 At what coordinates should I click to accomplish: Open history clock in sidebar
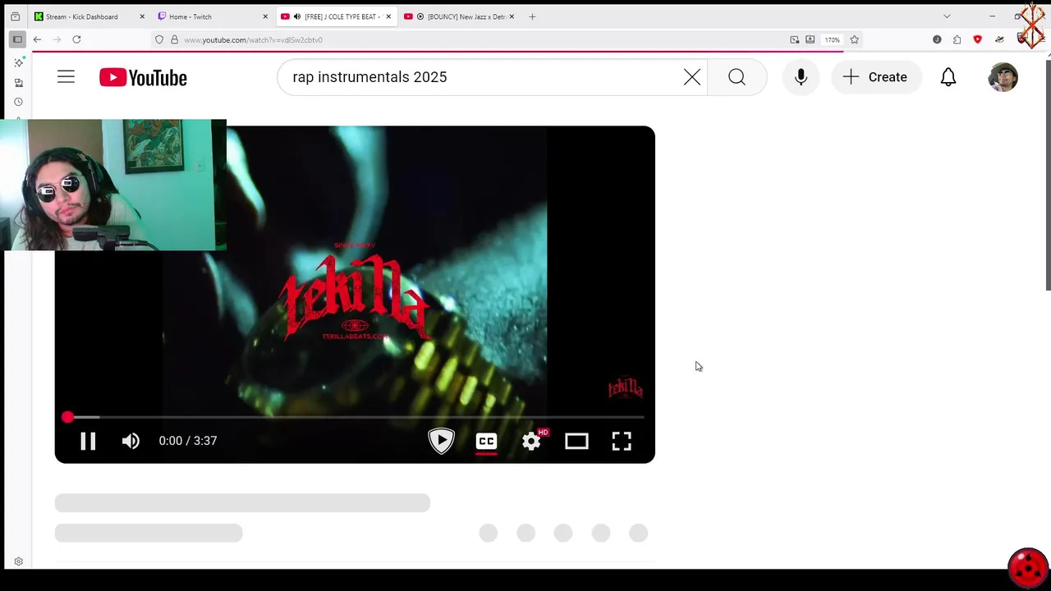click(x=18, y=102)
